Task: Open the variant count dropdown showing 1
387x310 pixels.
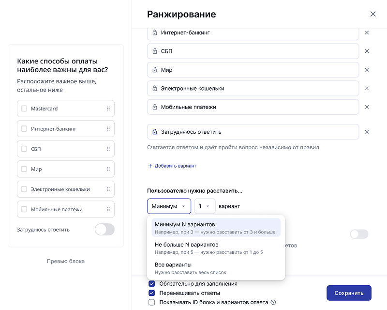Action: click(204, 206)
